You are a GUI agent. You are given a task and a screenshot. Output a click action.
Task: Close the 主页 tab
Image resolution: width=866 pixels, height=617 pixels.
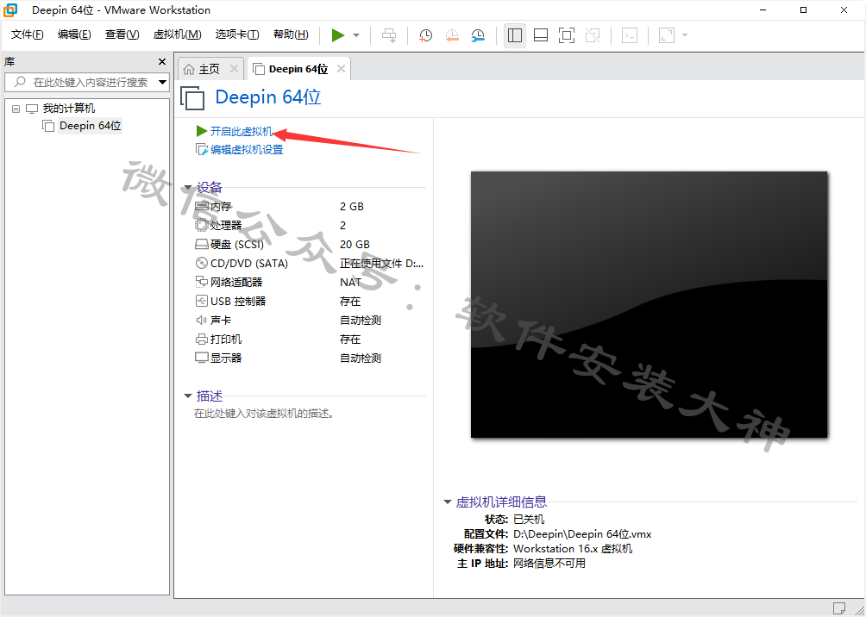pyautogui.click(x=234, y=69)
